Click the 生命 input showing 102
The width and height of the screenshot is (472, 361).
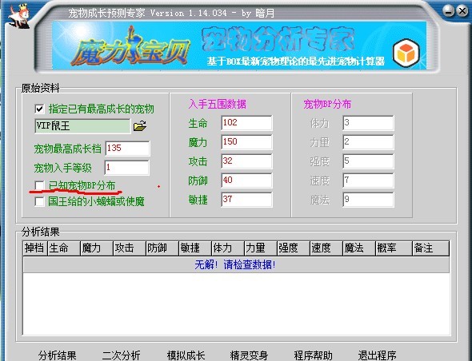[x=246, y=123]
